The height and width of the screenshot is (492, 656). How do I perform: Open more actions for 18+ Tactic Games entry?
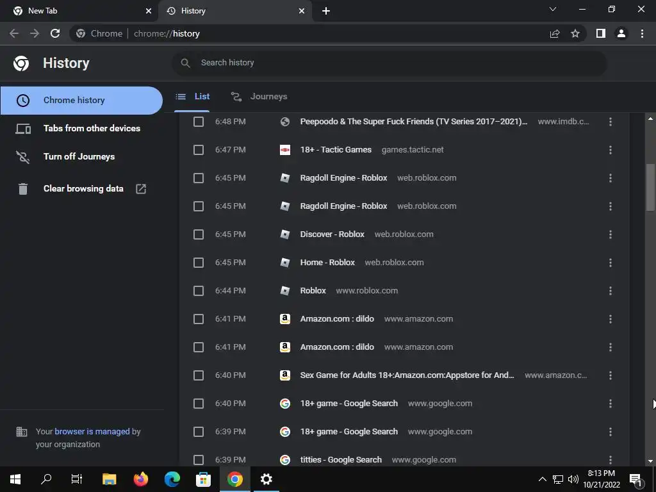click(611, 150)
